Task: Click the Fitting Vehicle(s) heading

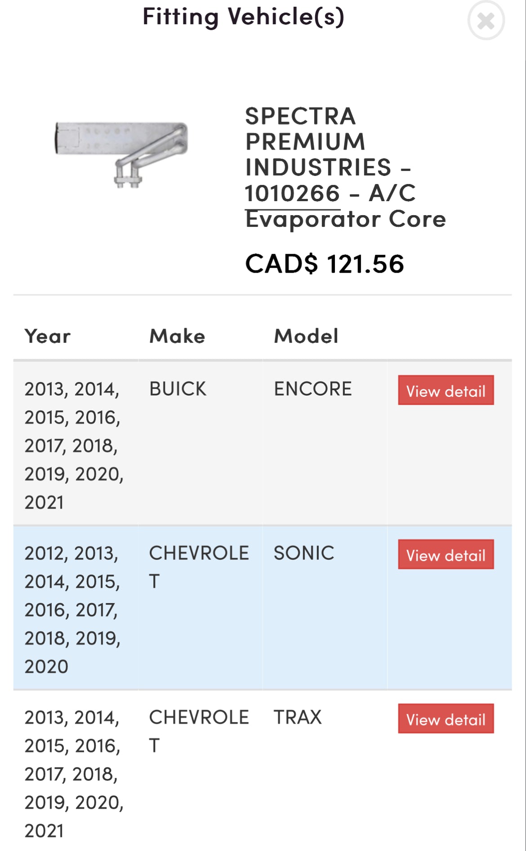Action: coord(243,17)
